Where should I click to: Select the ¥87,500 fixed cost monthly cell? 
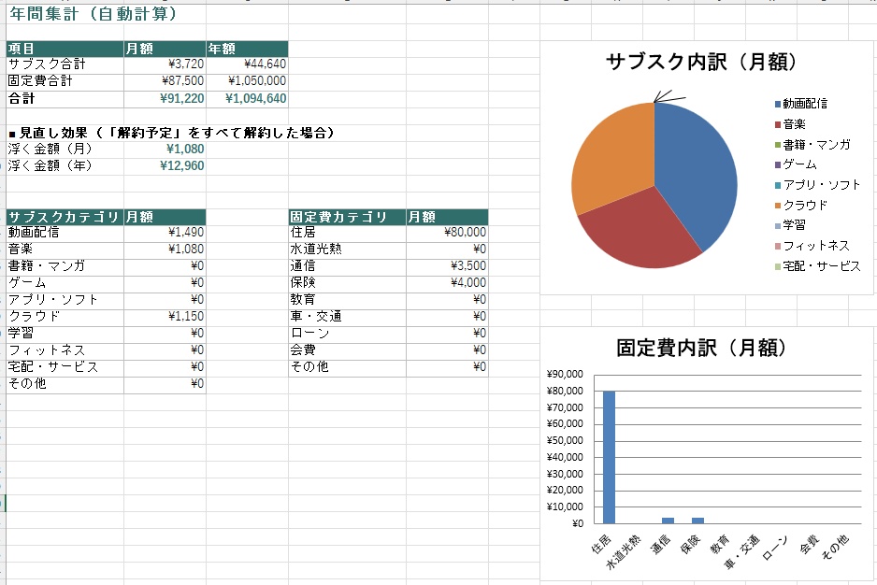point(165,81)
